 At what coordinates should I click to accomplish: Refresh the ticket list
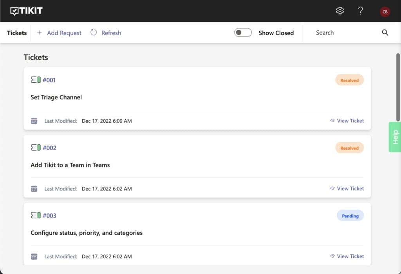click(106, 33)
